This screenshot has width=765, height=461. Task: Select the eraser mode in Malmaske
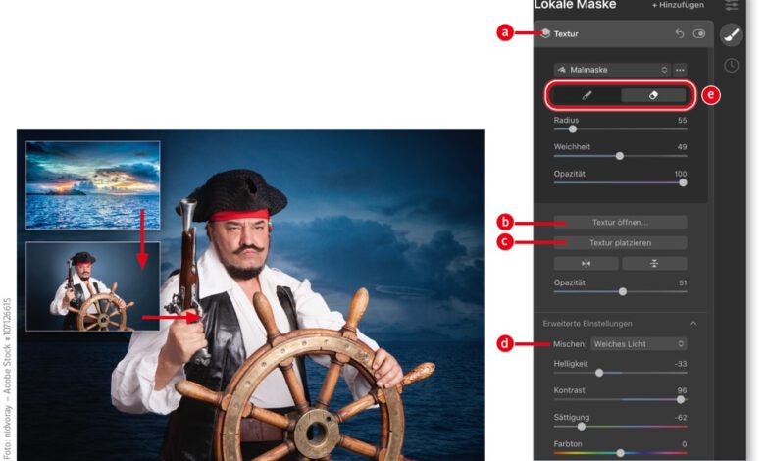pos(653,95)
